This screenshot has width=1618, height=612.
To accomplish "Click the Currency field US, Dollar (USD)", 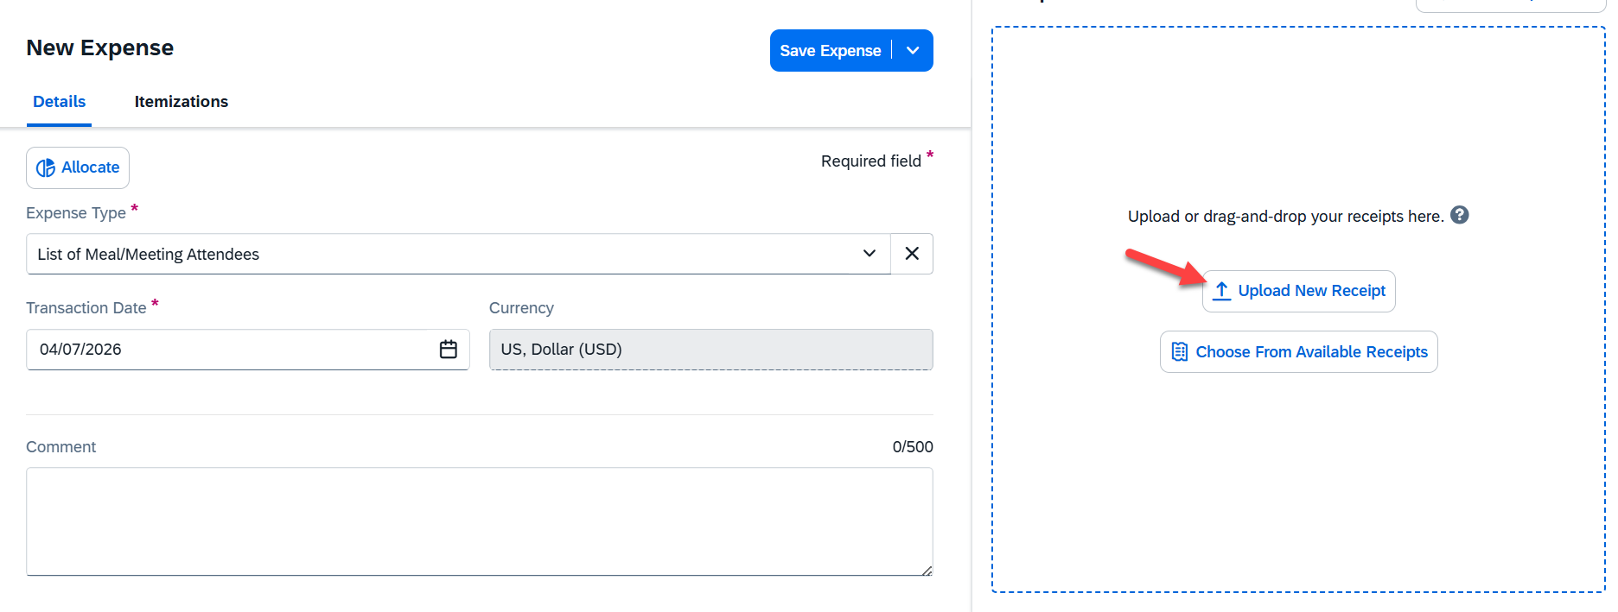I will coord(710,350).
